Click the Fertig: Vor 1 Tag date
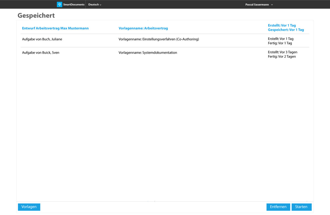The width and height of the screenshot is (330, 215). point(280,43)
